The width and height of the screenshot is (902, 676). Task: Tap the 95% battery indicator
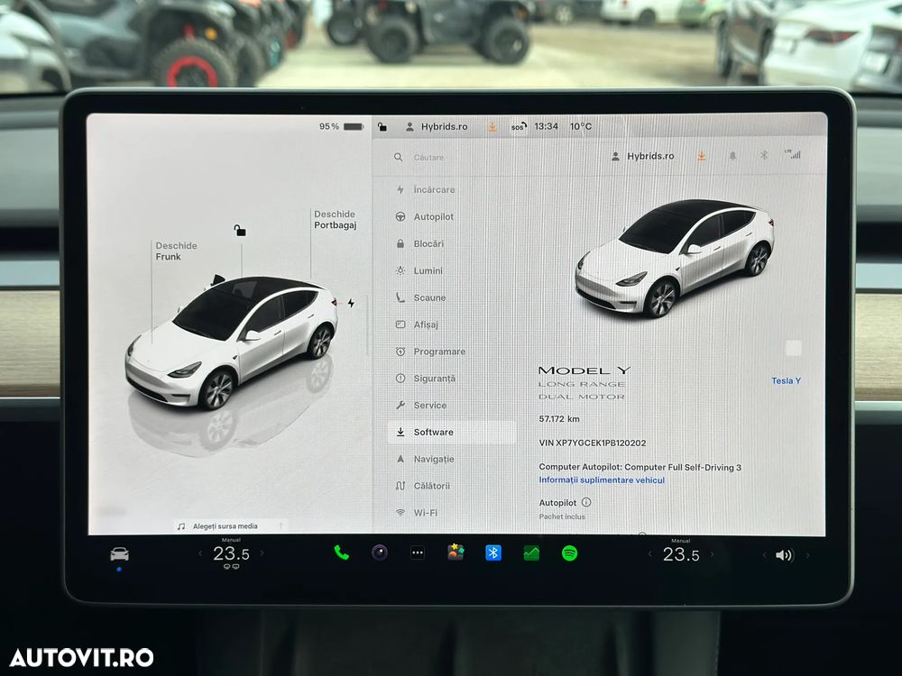pyautogui.click(x=341, y=126)
